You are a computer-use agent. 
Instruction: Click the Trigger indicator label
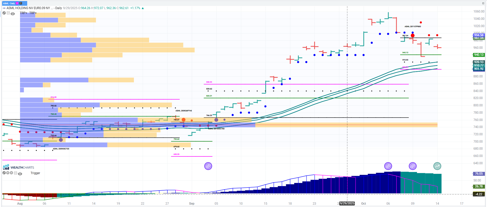[35, 173]
